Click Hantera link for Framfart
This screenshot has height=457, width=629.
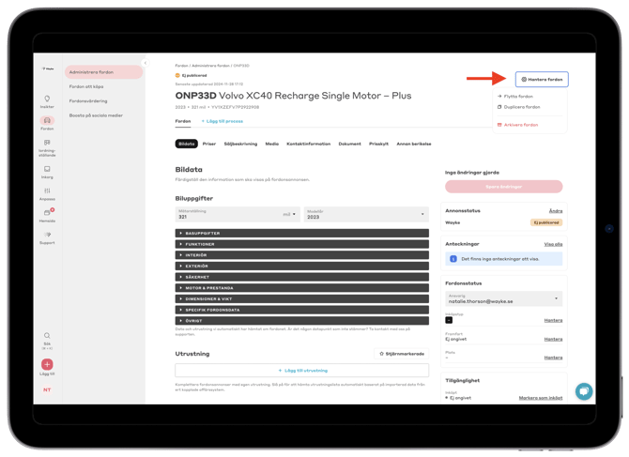click(x=553, y=339)
